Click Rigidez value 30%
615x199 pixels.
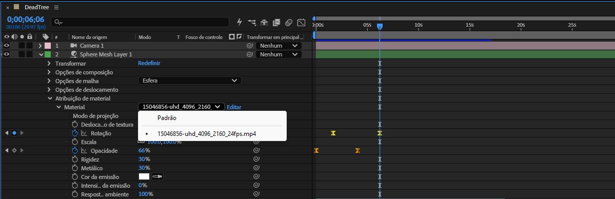click(x=144, y=160)
